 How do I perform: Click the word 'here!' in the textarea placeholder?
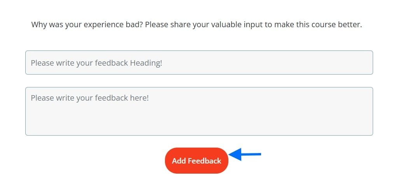tap(139, 98)
